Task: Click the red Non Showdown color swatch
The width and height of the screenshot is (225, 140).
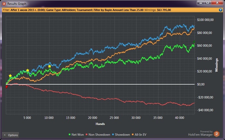Action: [86, 135]
